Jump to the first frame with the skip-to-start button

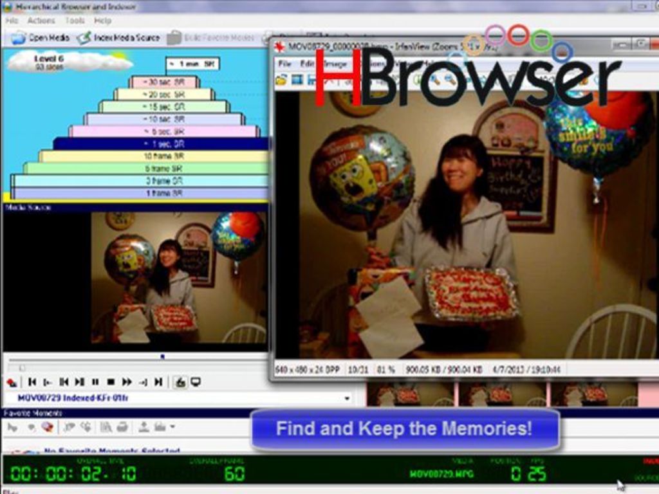pyautogui.click(x=32, y=382)
